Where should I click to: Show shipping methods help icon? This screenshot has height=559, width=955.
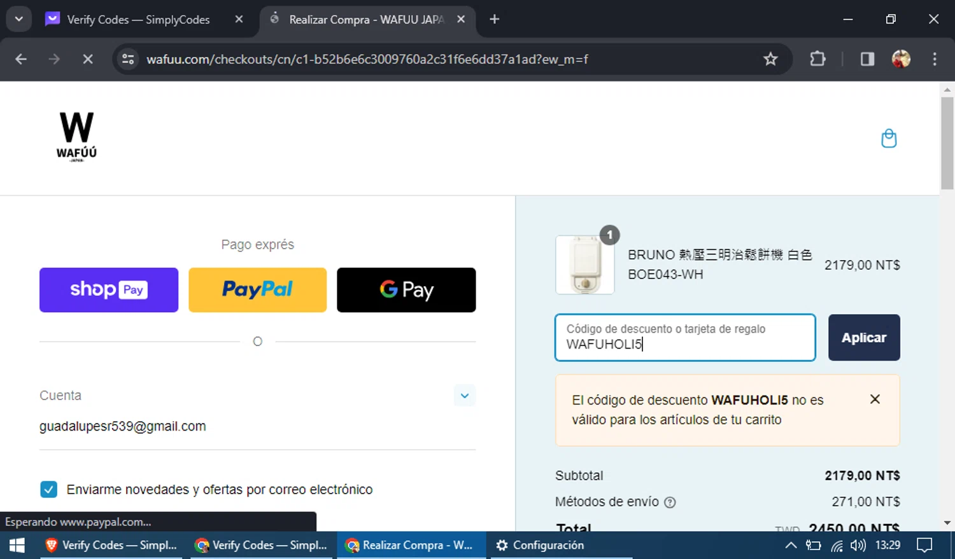pos(670,502)
